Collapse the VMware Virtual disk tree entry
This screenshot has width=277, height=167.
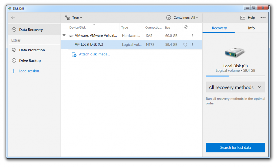click(64, 35)
